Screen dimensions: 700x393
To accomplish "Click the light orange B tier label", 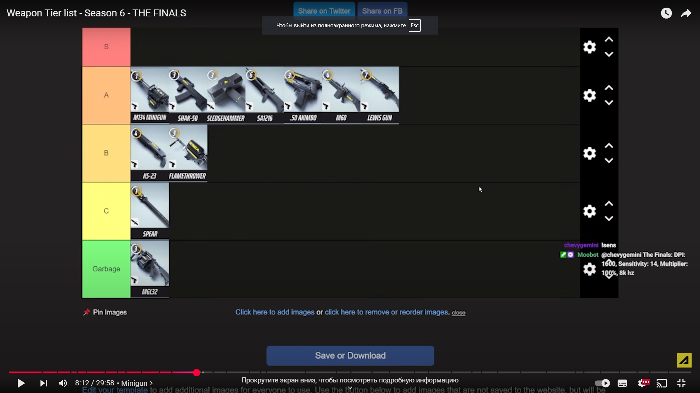I will (x=106, y=153).
